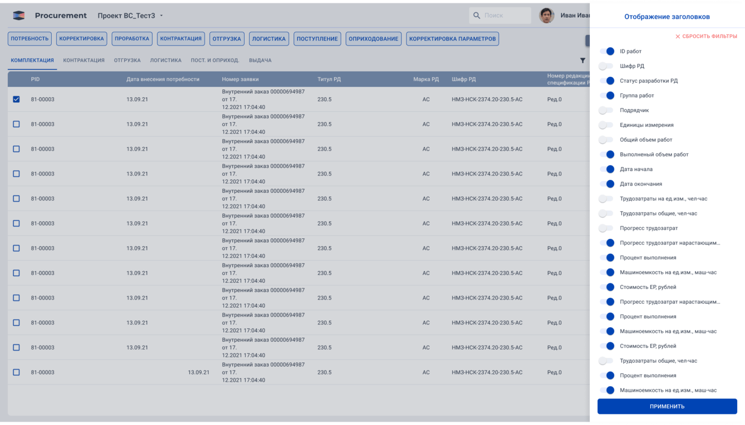This screenshot has width=745, height=425.
Task: Disable the Статус разработки РД toggle
Action: [607, 81]
